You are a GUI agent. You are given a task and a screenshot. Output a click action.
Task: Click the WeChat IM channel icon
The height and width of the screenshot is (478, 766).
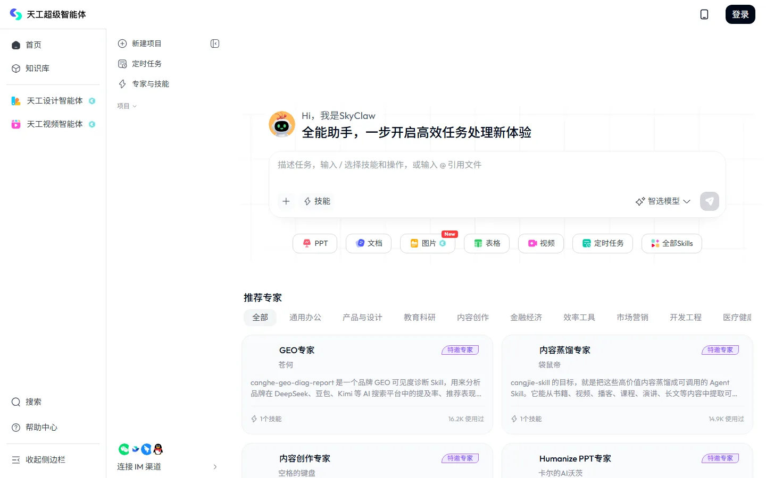124,449
